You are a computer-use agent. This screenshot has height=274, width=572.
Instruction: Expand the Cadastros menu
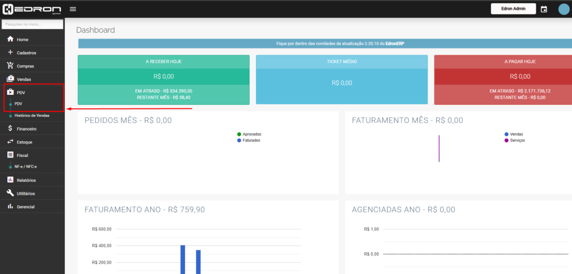coord(26,53)
